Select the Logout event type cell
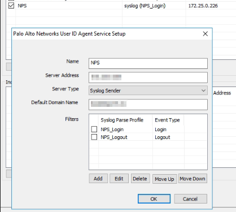This screenshot has width=236, height=212. (x=163, y=137)
